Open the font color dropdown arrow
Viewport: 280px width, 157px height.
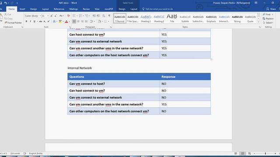coord(69,21)
